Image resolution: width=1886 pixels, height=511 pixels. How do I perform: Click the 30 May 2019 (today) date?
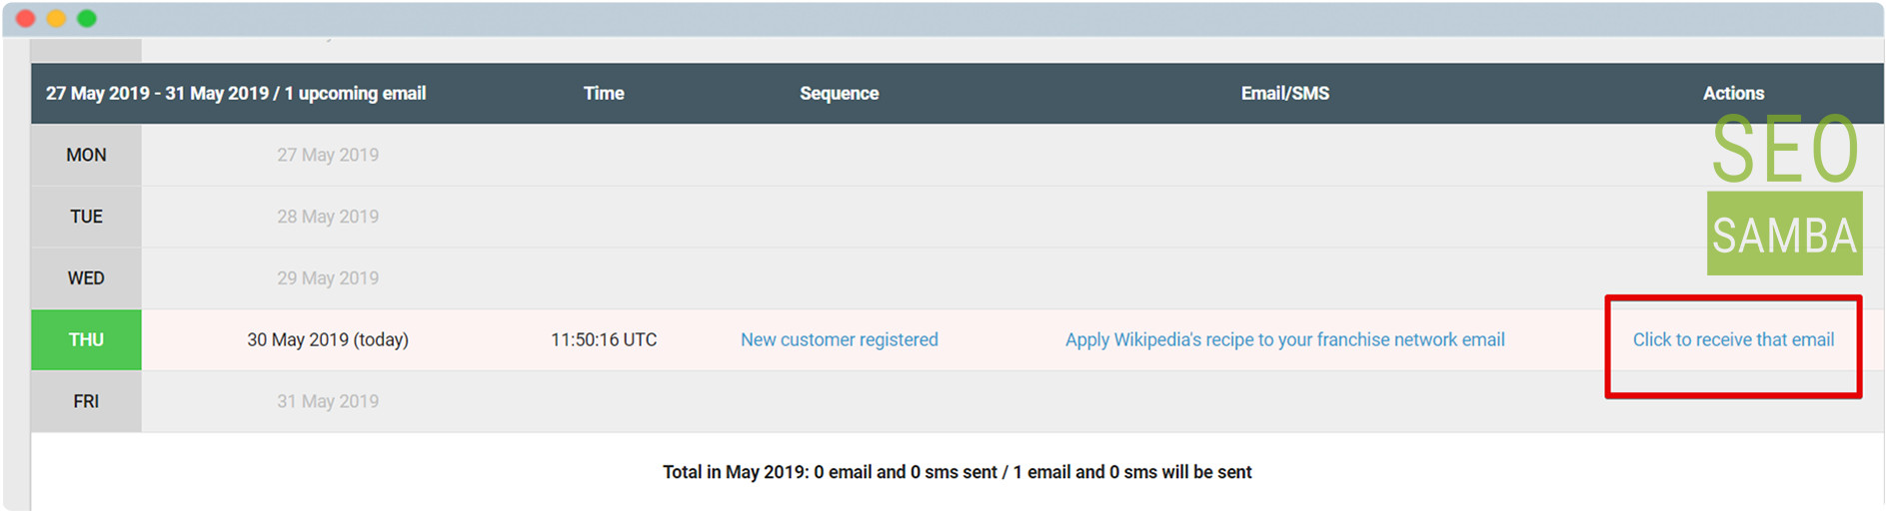pyautogui.click(x=328, y=339)
